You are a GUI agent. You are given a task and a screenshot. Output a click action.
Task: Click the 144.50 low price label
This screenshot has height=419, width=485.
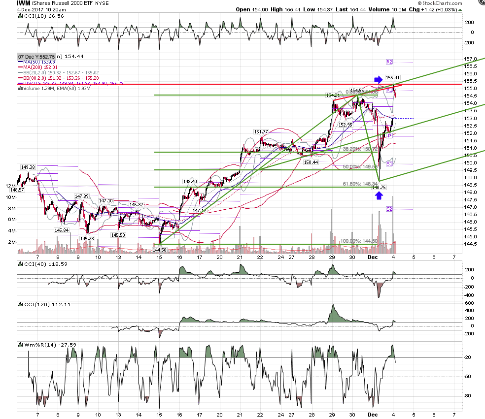[x=160, y=250]
